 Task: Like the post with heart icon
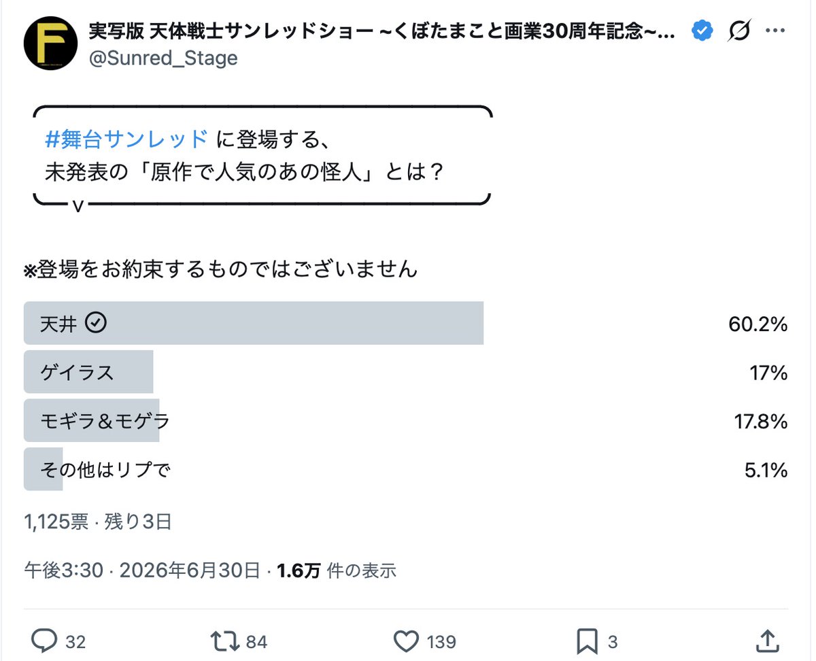406,641
